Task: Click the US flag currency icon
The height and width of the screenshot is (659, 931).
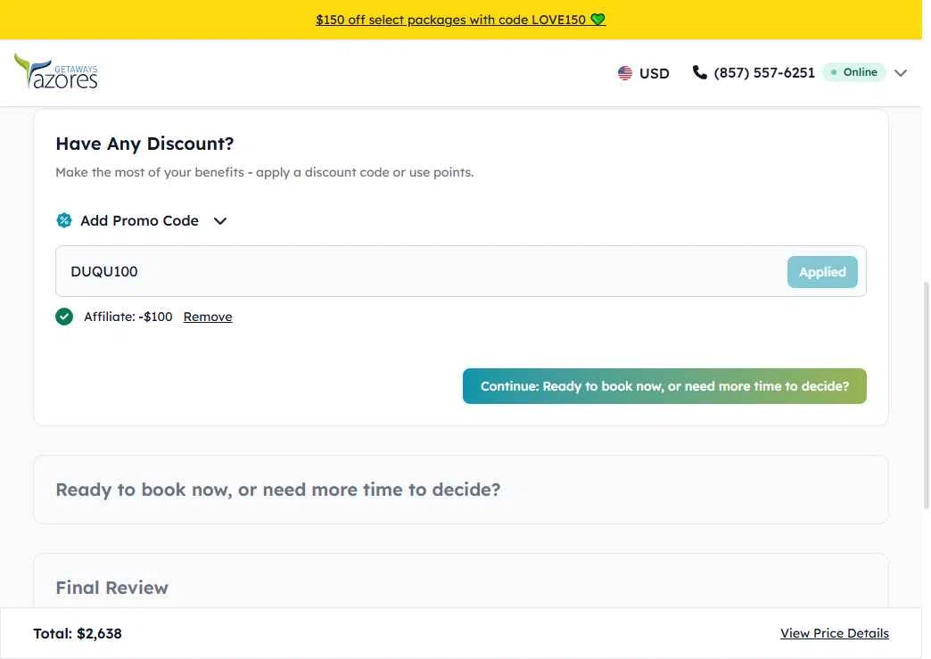Action: pos(624,73)
